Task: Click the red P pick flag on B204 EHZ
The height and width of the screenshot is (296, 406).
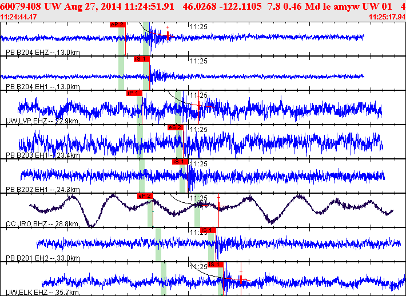Action: [x=117, y=25]
